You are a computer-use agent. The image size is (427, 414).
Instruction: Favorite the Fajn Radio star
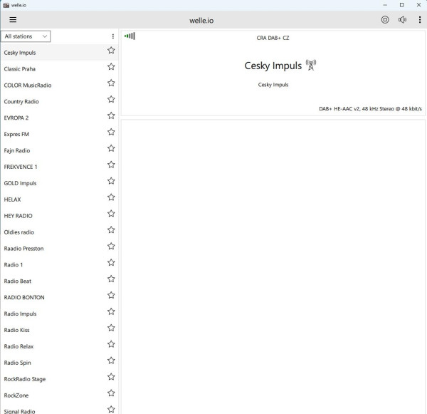click(111, 148)
